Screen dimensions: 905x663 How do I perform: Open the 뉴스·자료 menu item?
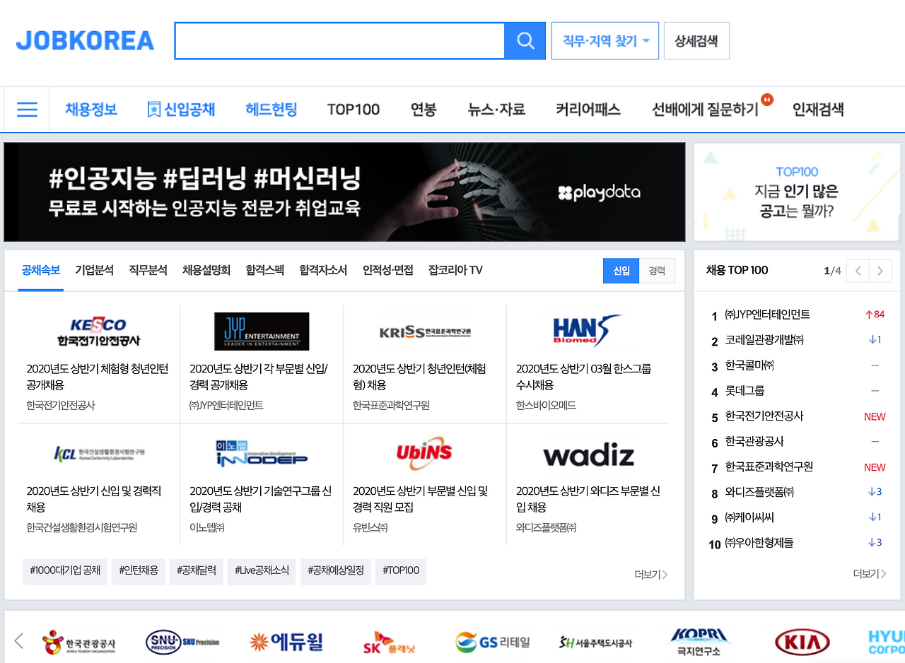click(496, 110)
